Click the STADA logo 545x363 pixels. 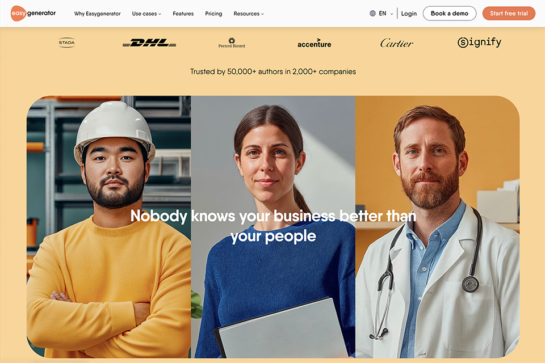(67, 43)
